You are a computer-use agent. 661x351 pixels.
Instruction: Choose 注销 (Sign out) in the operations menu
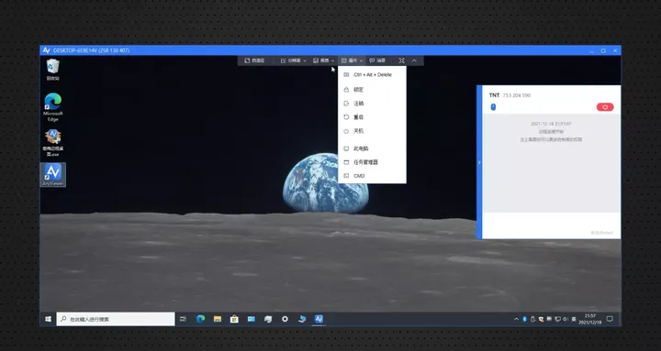tap(372, 104)
